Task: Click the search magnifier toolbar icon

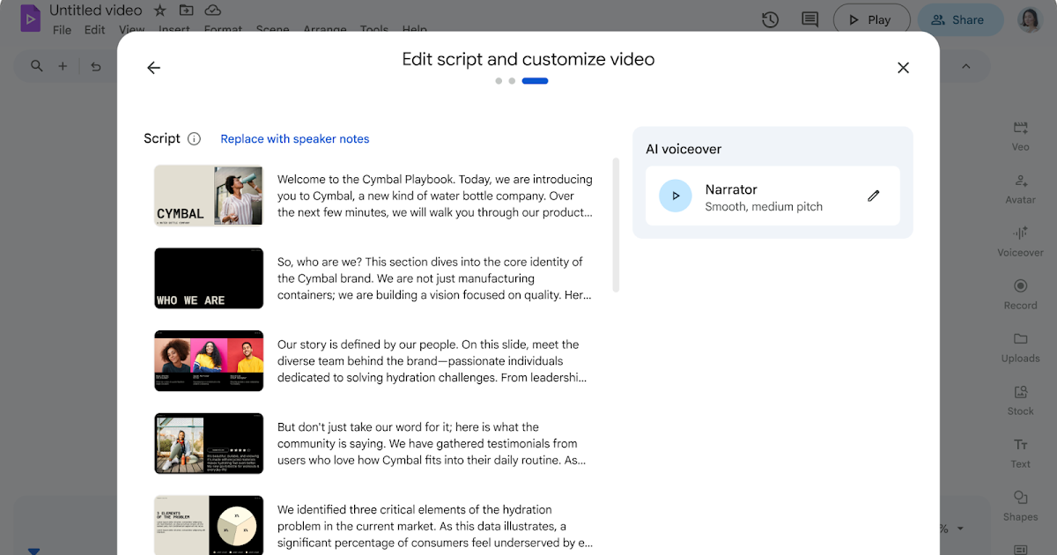Action: click(x=36, y=66)
